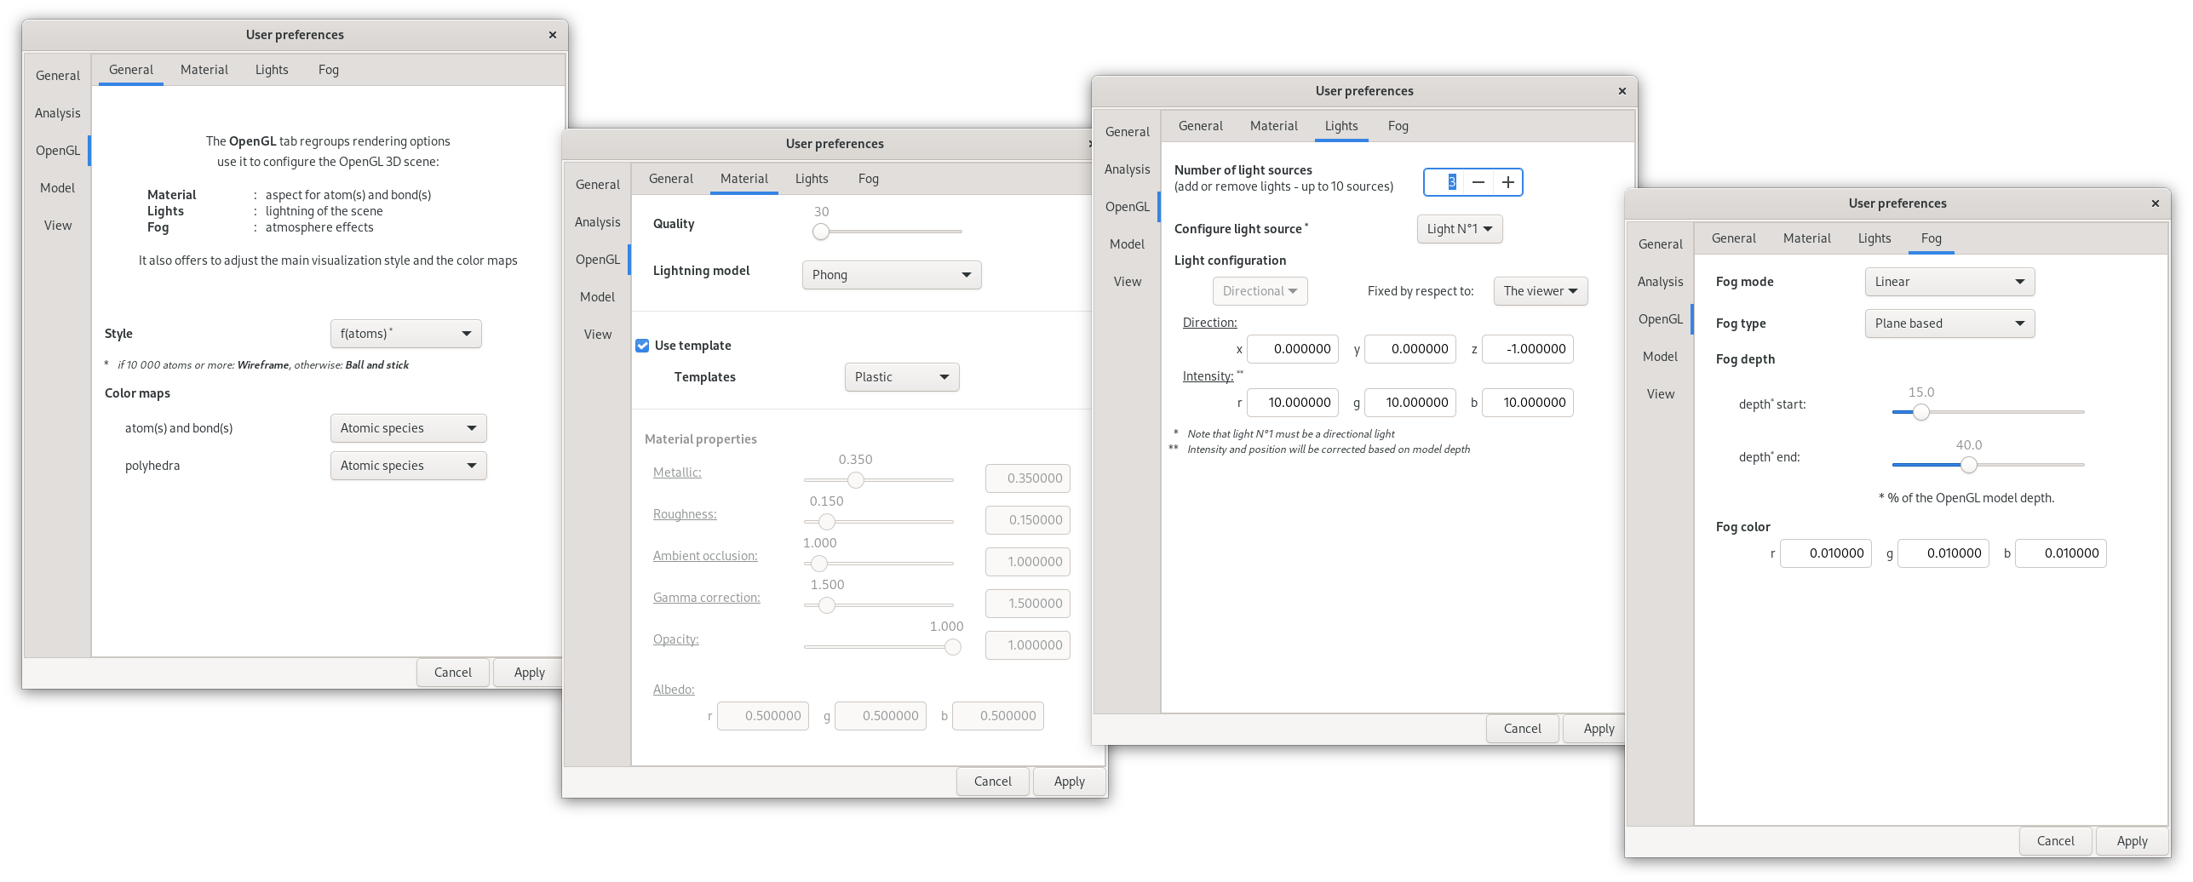Open the Templates dropdown showing Plastic
The height and width of the screenshot is (882, 2193).
pyautogui.click(x=901, y=376)
